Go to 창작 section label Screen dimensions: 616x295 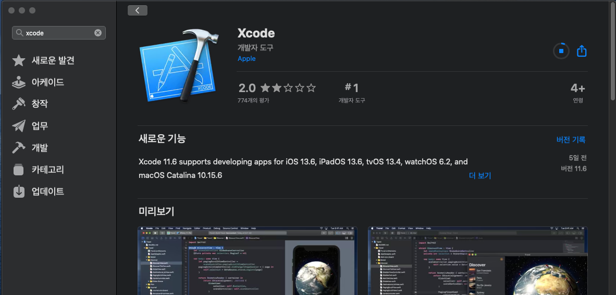[x=40, y=104]
